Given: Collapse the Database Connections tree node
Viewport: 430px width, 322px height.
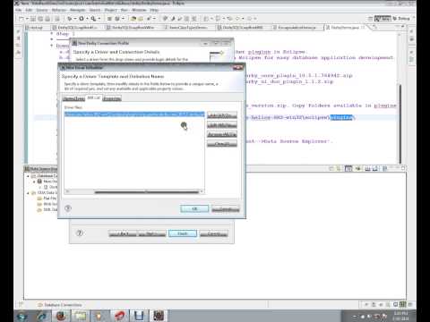Looking at the screenshot, I should click(x=28, y=176).
